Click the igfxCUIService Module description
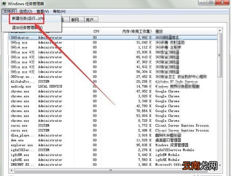 coord(175,150)
